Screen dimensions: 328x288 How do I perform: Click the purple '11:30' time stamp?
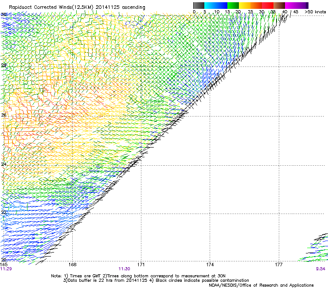coord(124,269)
